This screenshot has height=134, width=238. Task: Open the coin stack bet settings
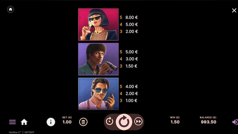coord(83,122)
